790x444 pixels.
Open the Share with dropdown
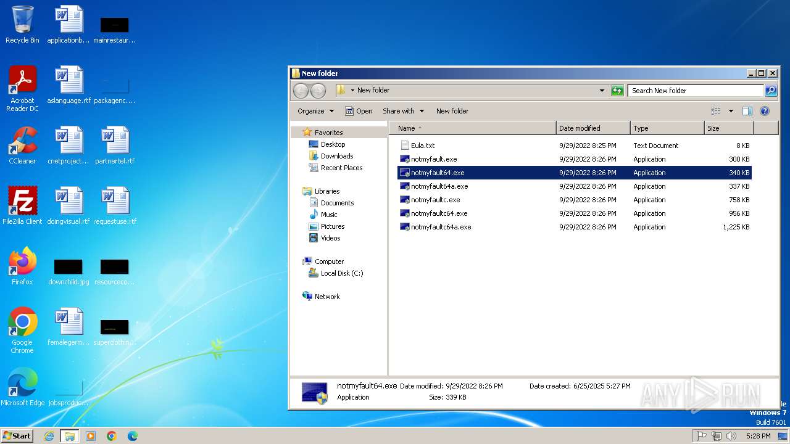(x=404, y=111)
